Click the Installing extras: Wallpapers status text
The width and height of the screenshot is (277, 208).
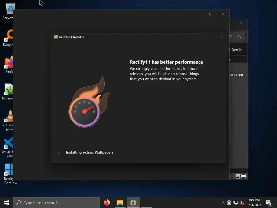point(90,152)
